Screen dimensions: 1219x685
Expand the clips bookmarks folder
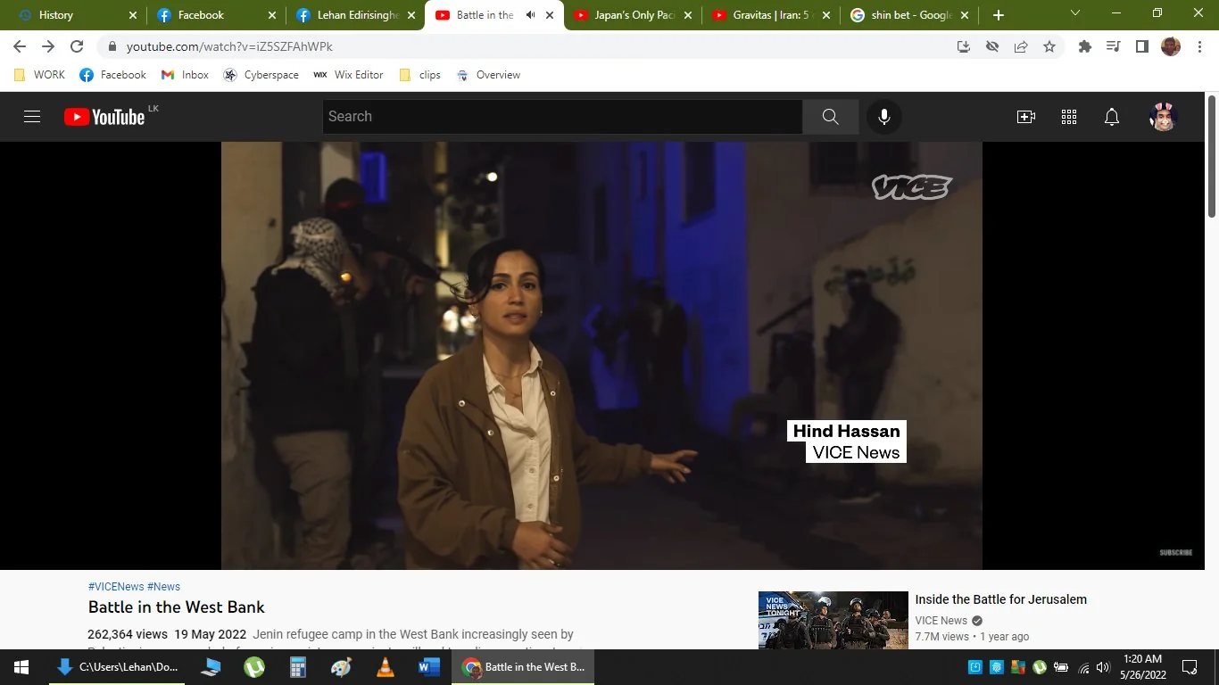tap(419, 75)
